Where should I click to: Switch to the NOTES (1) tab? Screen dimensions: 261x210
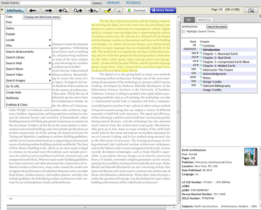[205, 20]
